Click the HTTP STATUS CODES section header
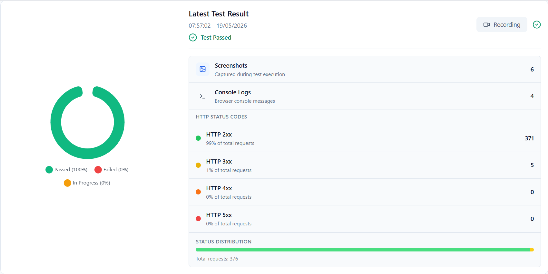The width and height of the screenshot is (548, 274). (x=221, y=117)
